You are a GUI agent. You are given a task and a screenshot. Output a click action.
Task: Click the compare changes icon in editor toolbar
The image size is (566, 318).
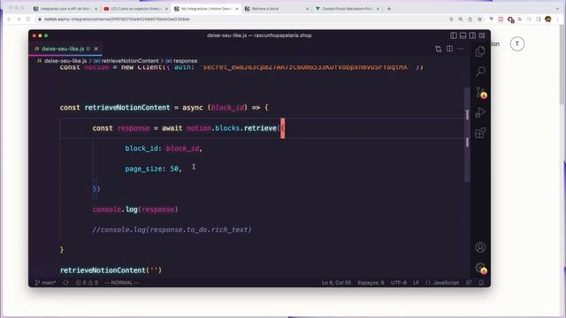tap(439, 49)
